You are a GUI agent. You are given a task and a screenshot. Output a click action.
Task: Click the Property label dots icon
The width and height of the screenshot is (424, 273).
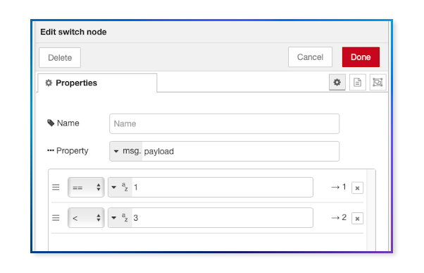point(51,150)
